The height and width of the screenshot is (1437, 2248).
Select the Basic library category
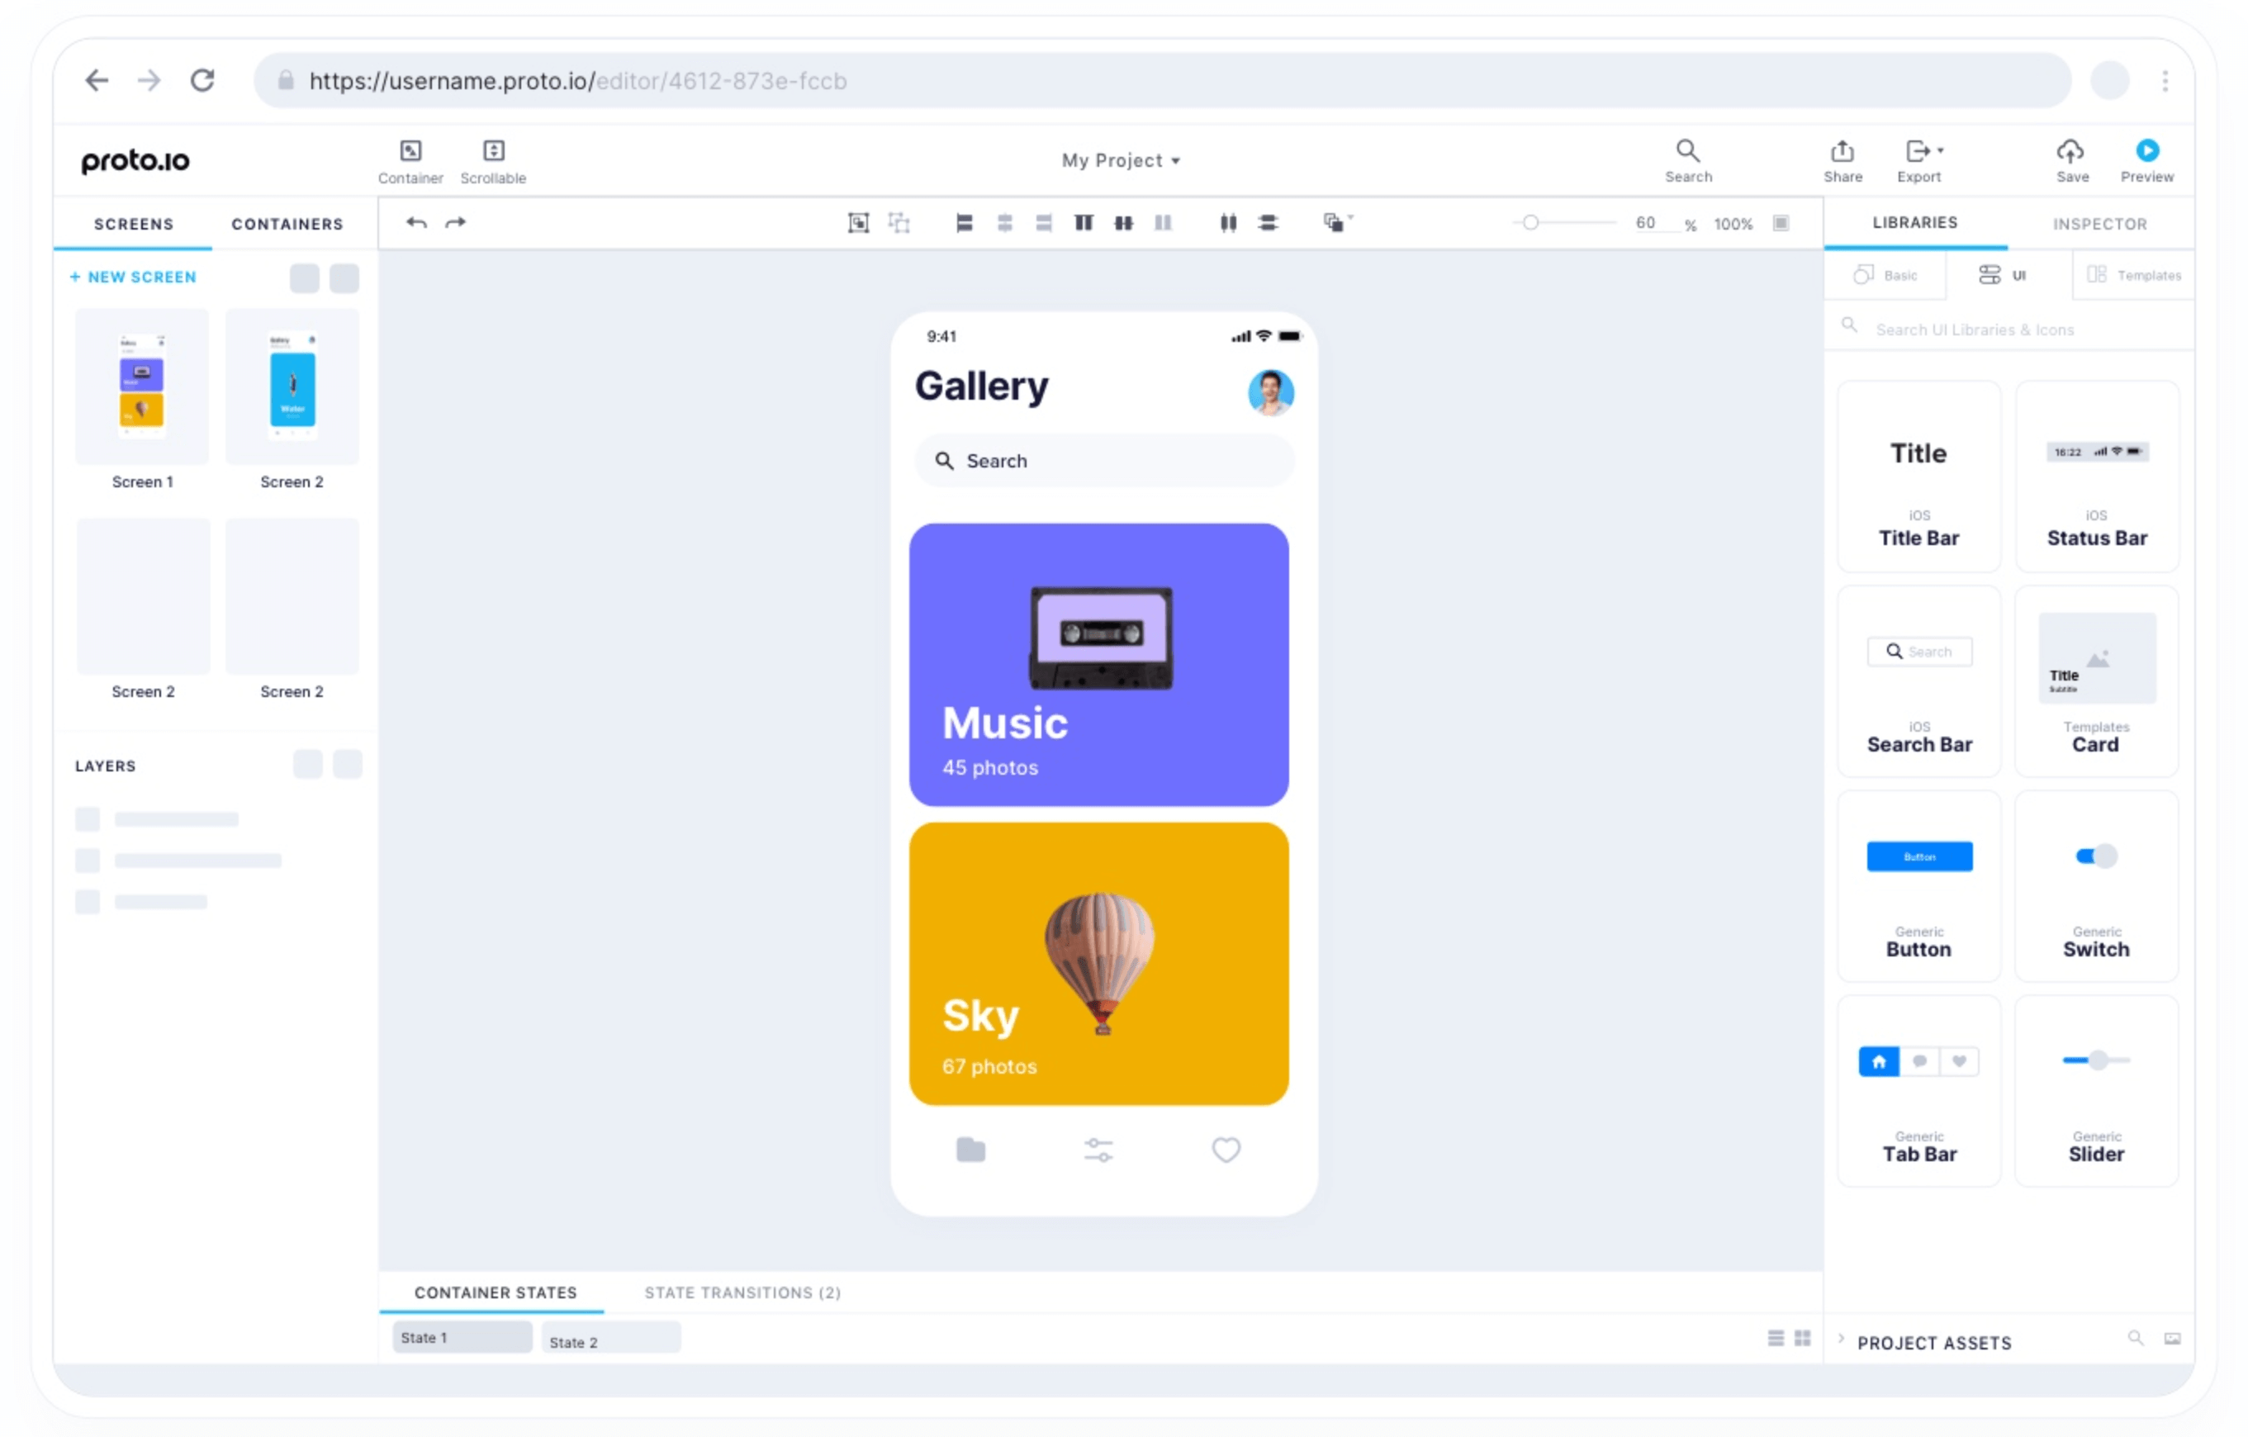(1885, 276)
